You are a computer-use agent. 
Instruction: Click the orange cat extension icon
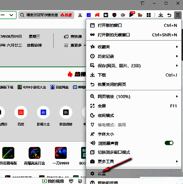click(x=140, y=15)
